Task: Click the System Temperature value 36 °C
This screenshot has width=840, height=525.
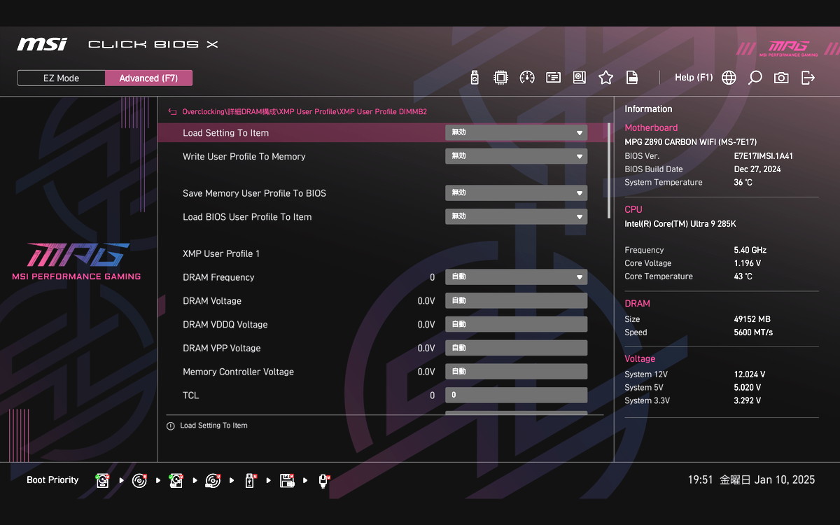Action: (743, 183)
